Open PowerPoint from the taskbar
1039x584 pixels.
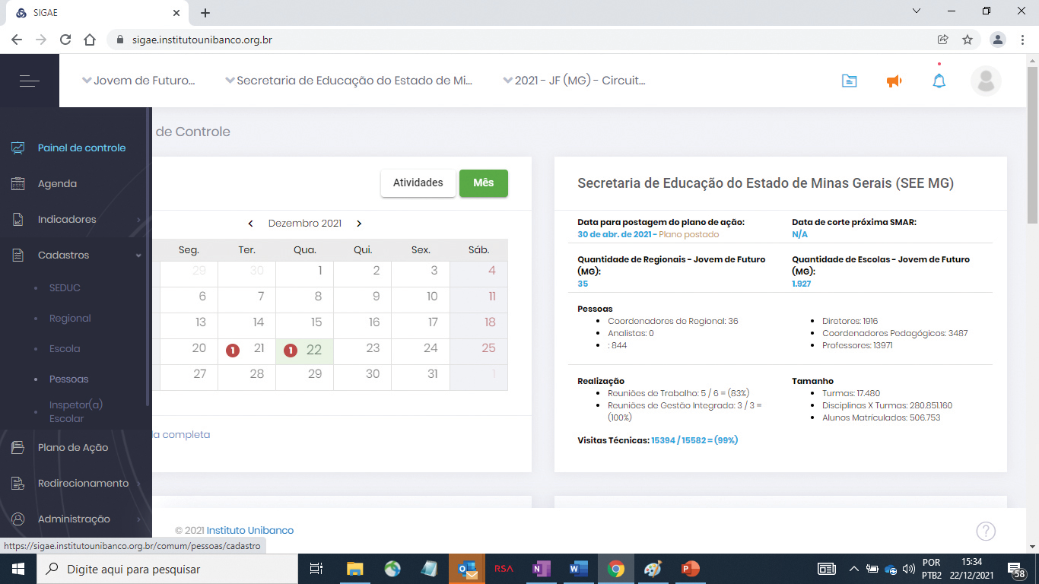(x=691, y=569)
